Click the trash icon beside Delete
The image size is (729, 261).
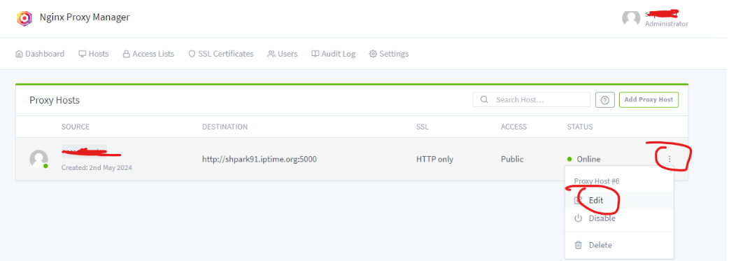click(578, 245)
